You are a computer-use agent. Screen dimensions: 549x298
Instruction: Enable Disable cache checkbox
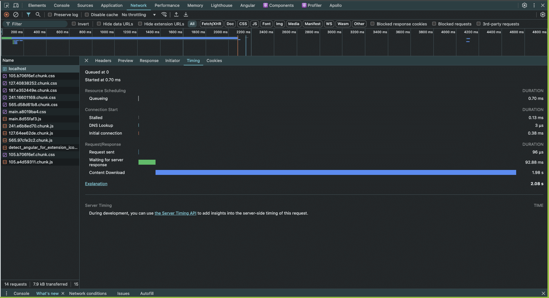tap(87, 15)
